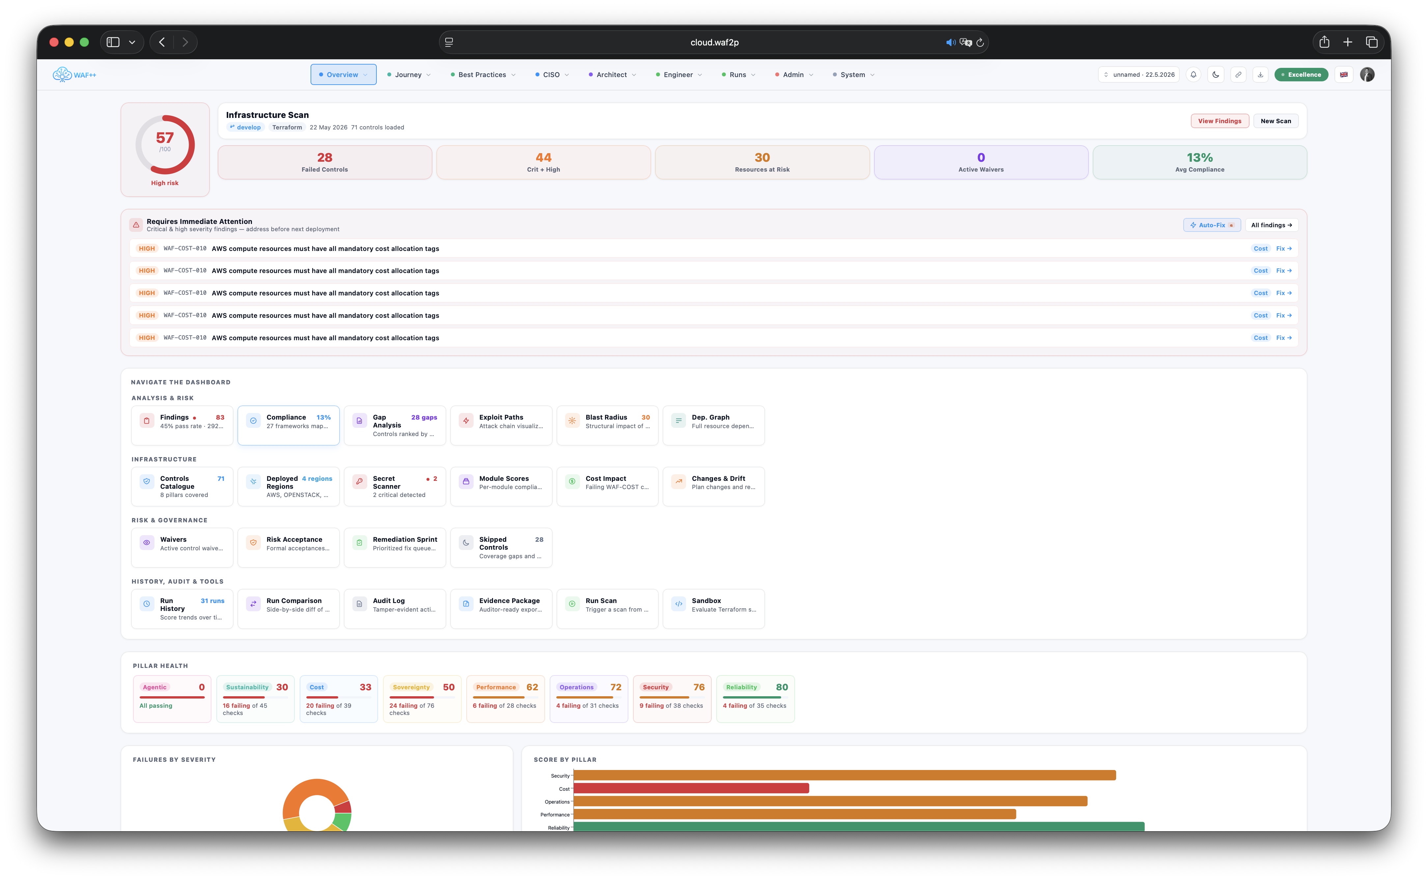
Task: Open the Changes & Drift card
Action: point(713,486)
